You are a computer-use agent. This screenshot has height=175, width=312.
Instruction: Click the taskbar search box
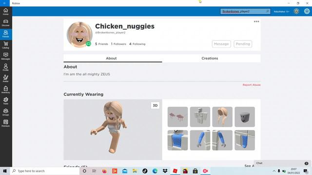pos(45,171)
